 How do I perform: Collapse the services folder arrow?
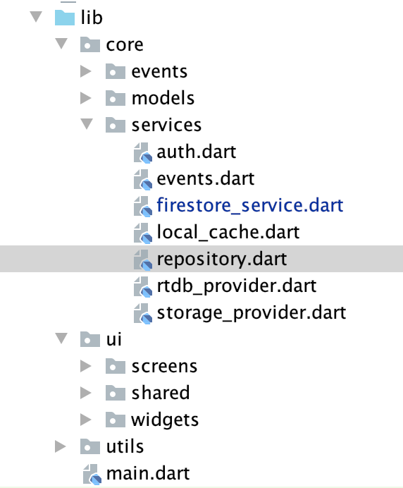click(87, 123)
